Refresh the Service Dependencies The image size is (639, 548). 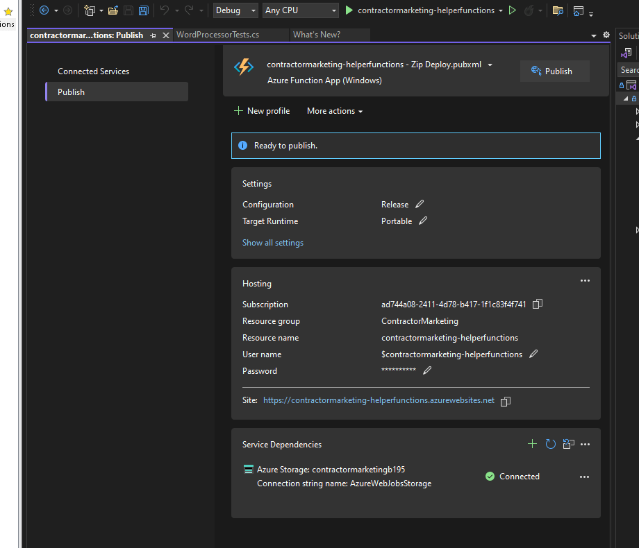tap(550, 444)
